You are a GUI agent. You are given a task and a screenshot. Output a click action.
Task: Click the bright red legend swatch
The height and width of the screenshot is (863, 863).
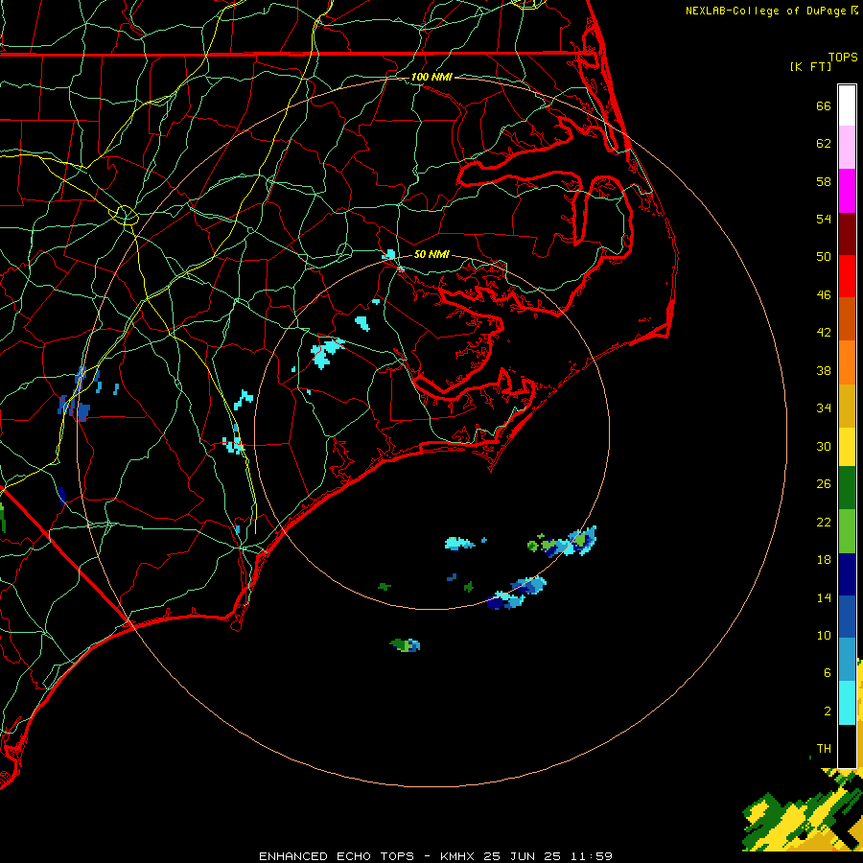[x=847, y=276]
